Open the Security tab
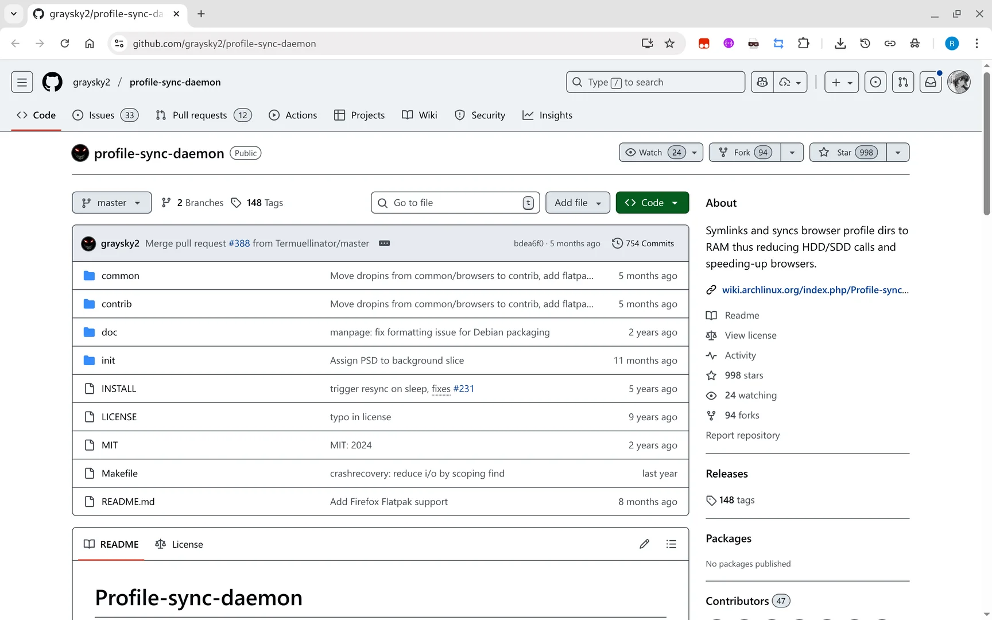Viewport: 992px width, 620px height. click(x=480, y=115)
